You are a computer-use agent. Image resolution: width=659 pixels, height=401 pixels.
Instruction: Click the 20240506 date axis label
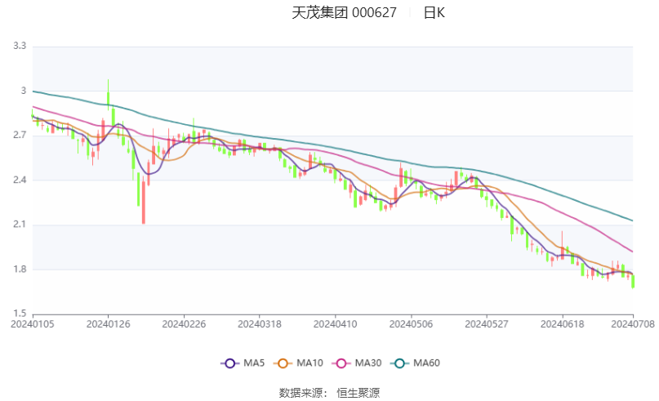pos(411,324)
